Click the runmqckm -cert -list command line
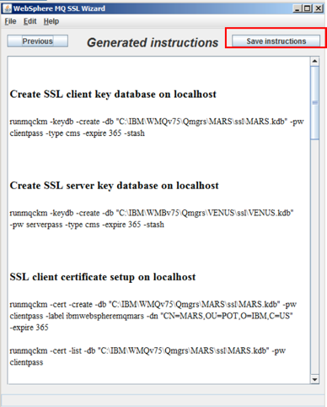327x407 pixels. [147, 350]
